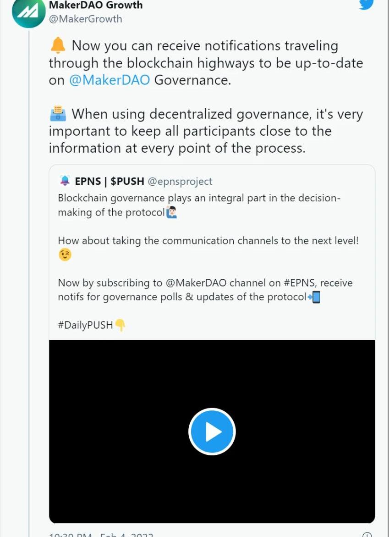This screenshot has height=537, width=389.
Task: Click the pointing down hand emoji
Action: pos(120,325)
